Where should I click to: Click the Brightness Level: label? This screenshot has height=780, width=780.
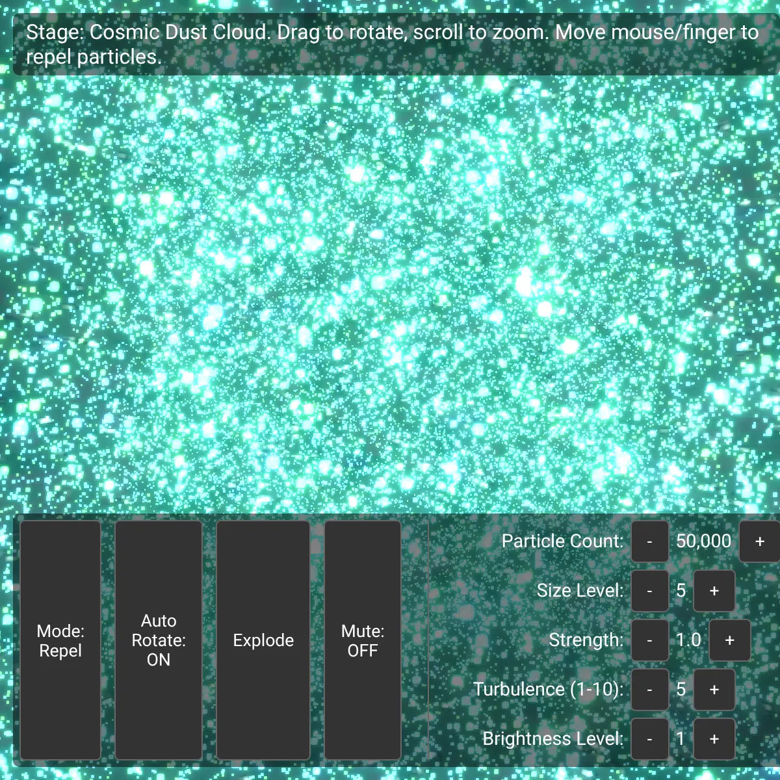tap(553, 738)
